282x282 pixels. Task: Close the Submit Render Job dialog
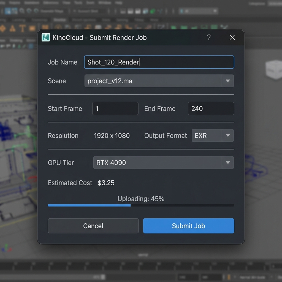[x=232, y=37]
